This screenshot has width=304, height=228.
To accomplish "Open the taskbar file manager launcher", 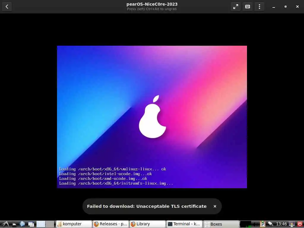I will (x=14, y=224).
